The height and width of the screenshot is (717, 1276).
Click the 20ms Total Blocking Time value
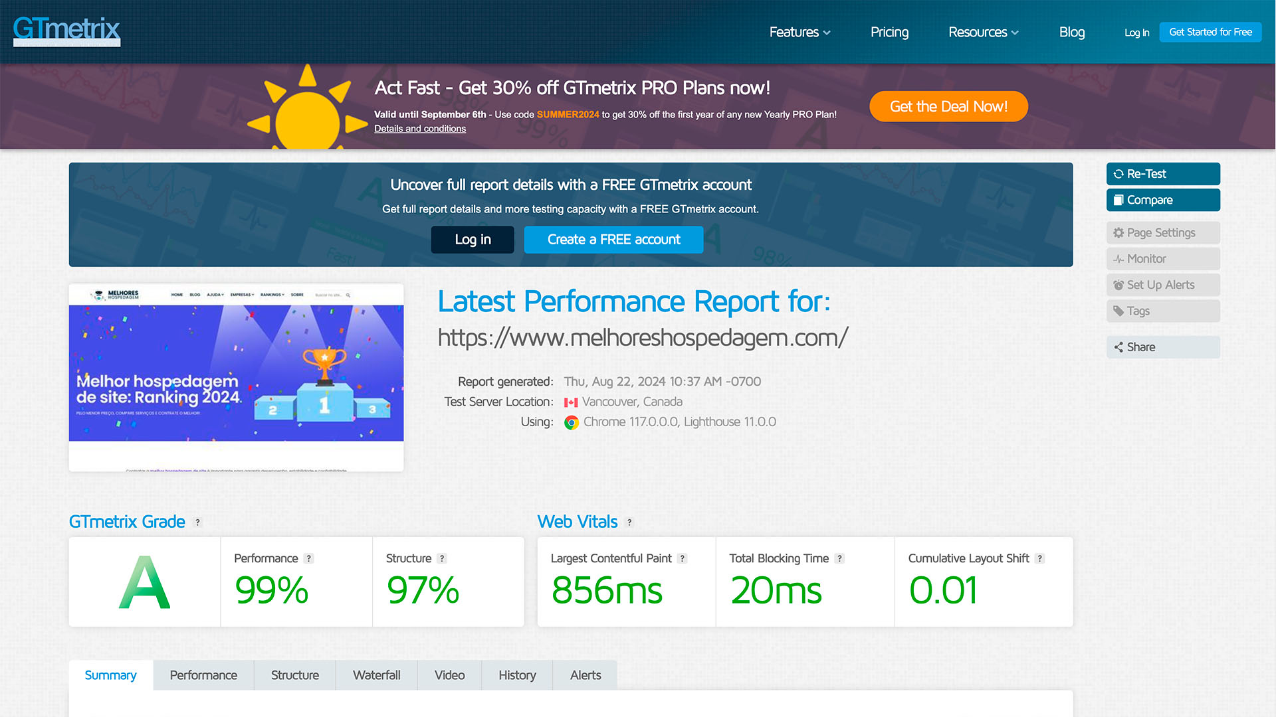(x=776, y=590)
